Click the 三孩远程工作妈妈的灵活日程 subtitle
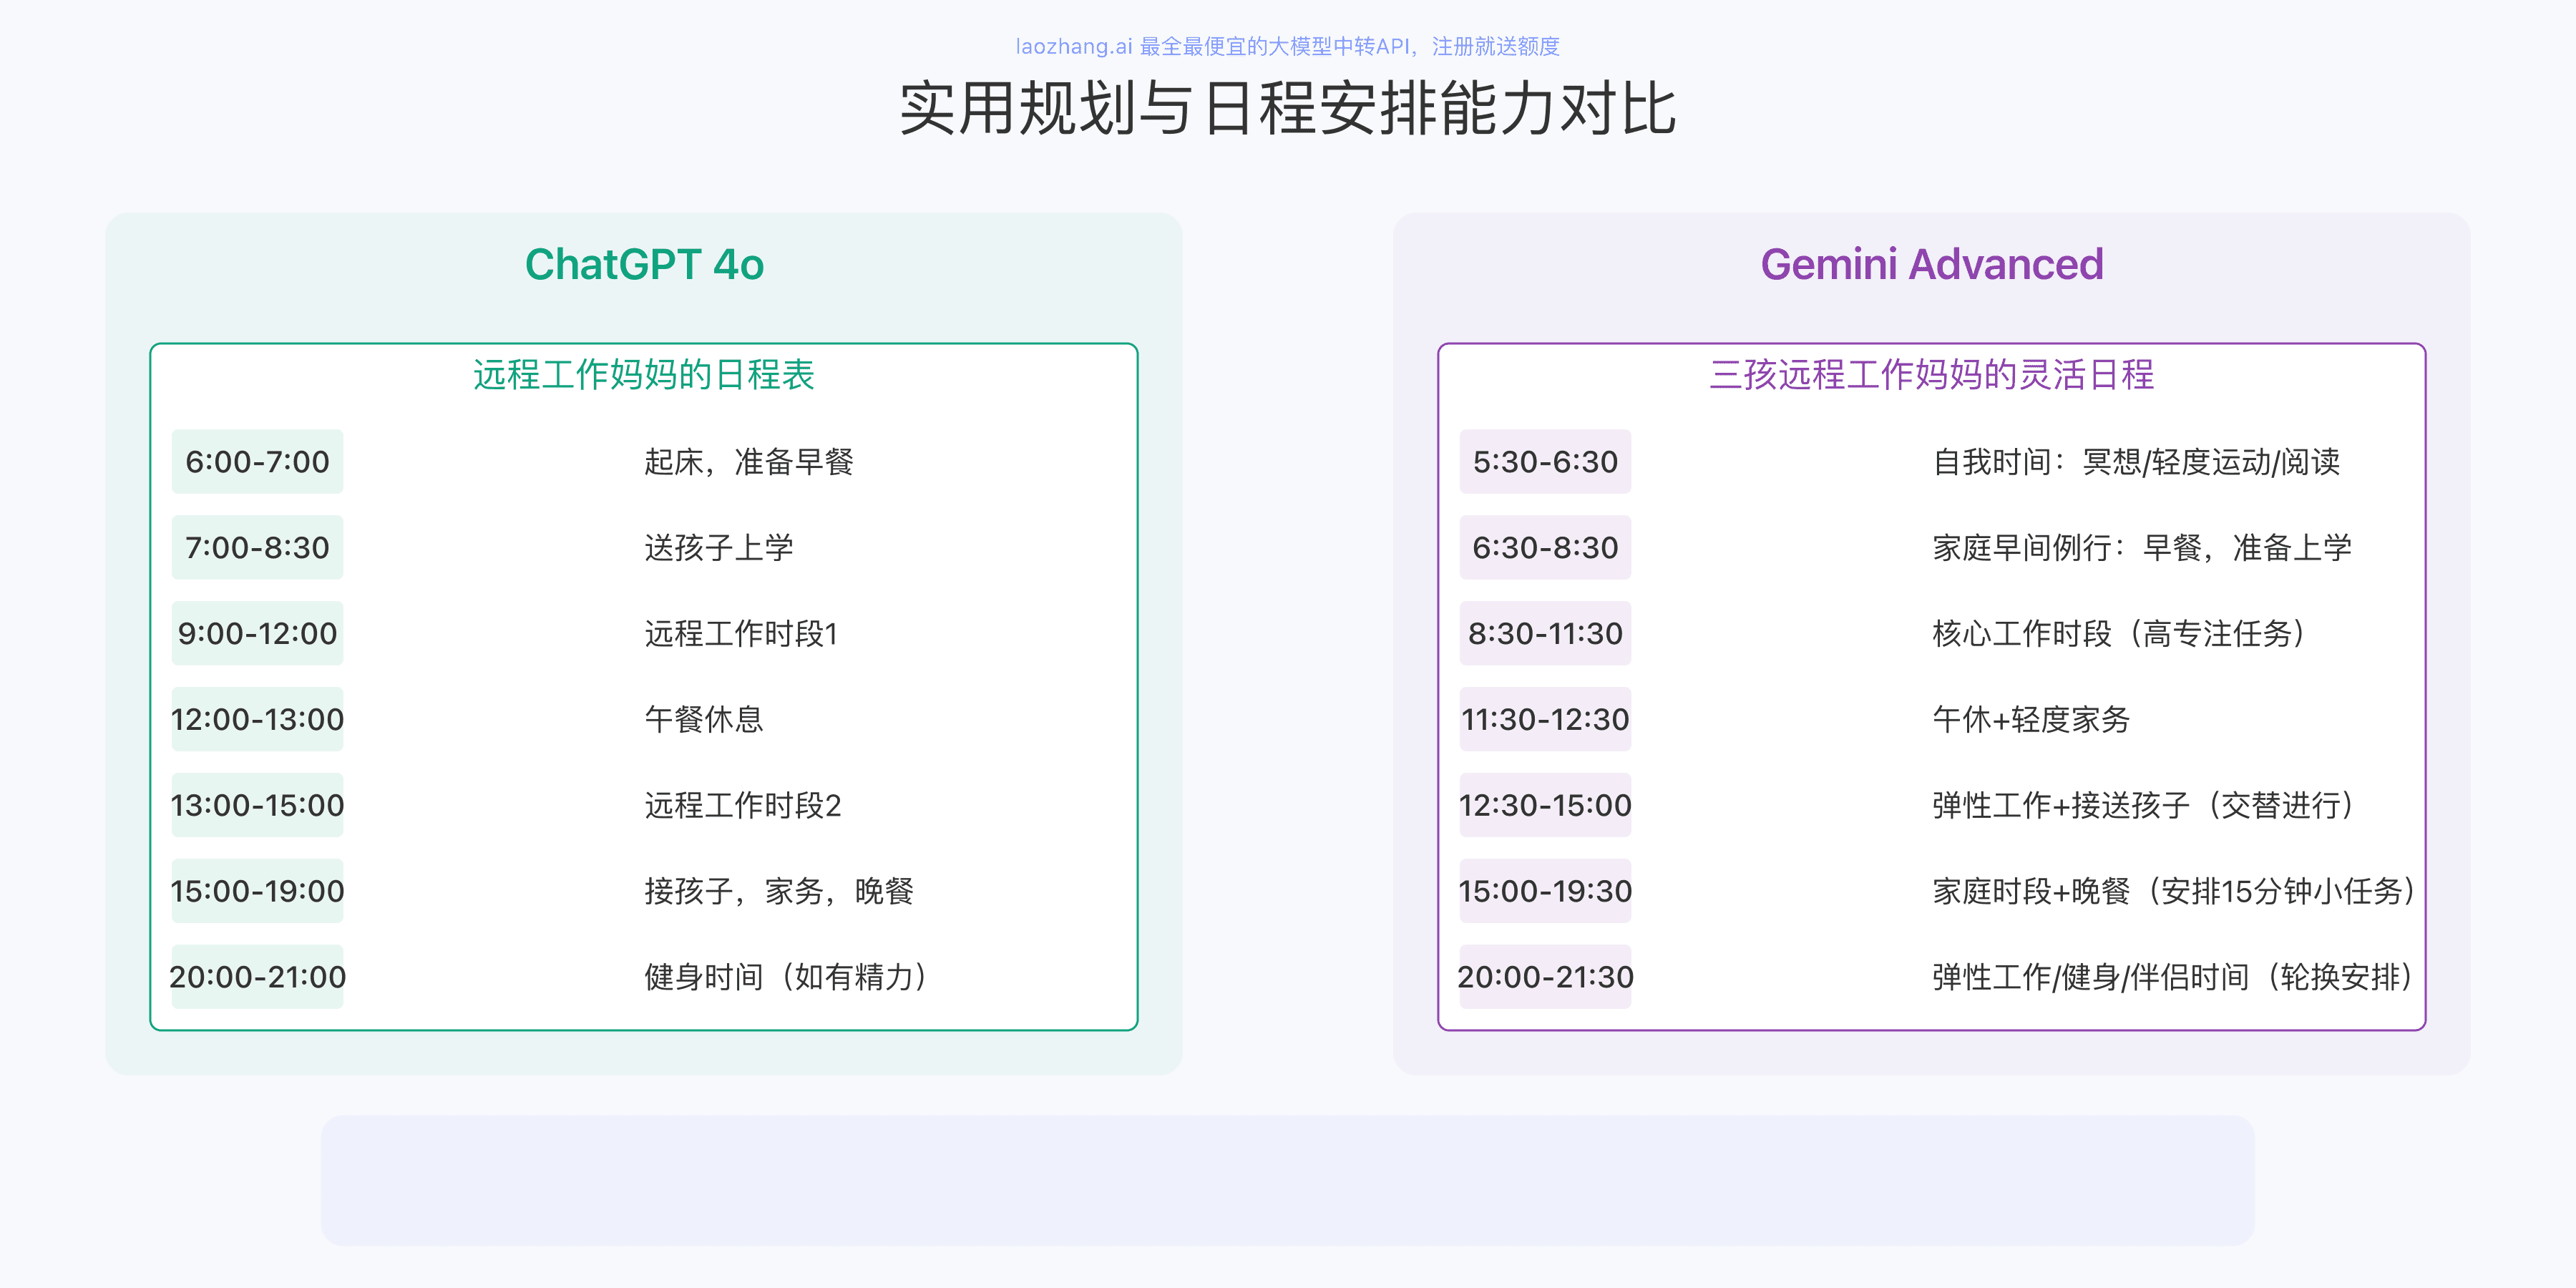 coord(1932,375)
